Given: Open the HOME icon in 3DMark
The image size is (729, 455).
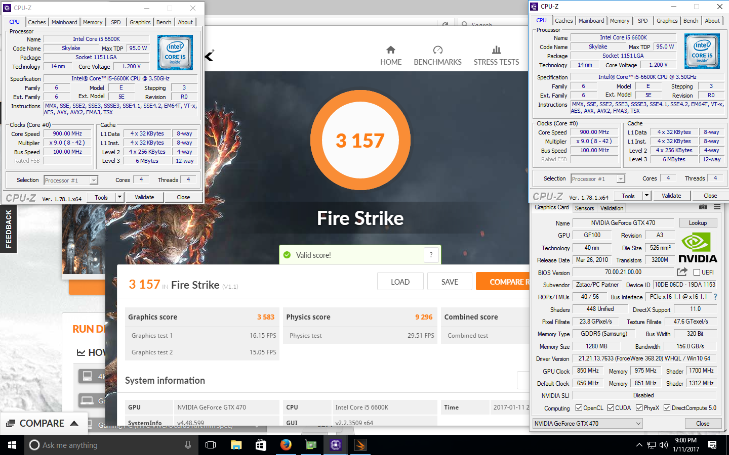Looking at the screenshot, I should (x=391, y=50).
